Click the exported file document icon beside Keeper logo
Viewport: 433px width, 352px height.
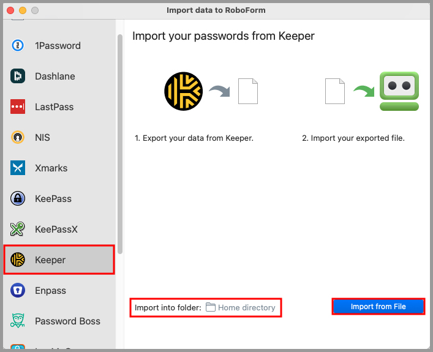(x=247, y=91)
